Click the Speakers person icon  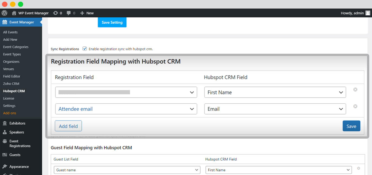(x=5, y=132)
